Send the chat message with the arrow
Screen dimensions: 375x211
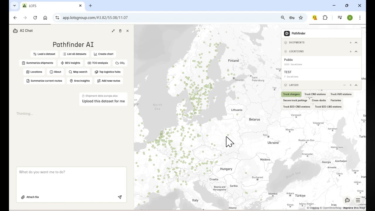[x=120, y=197]
